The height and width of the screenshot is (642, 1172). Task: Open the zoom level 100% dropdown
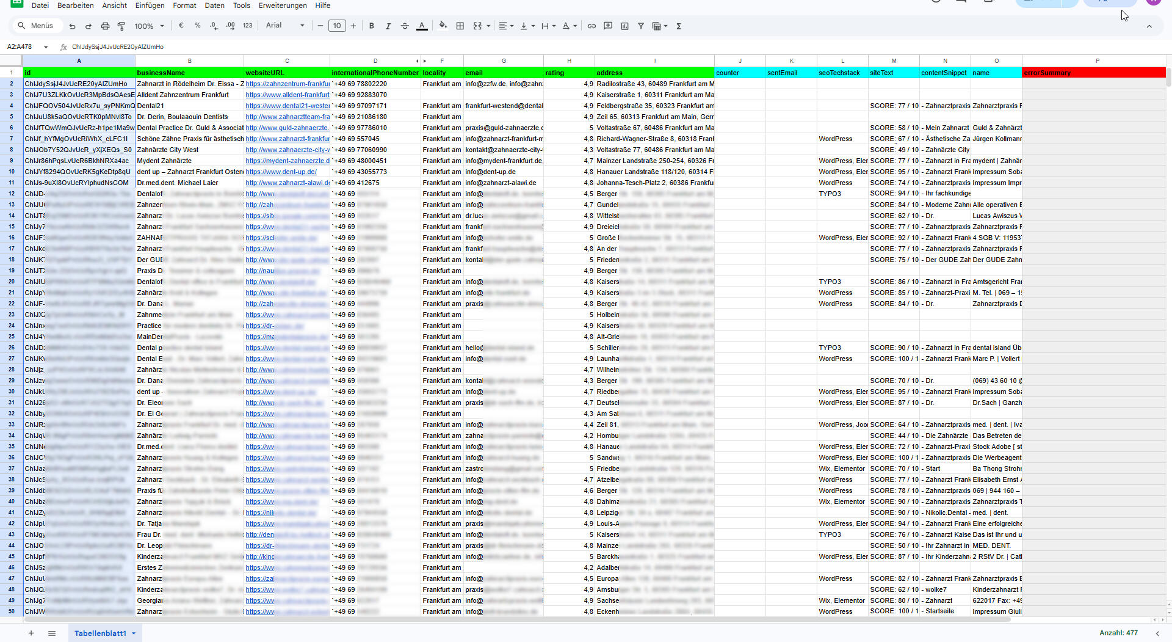[150, 26]
